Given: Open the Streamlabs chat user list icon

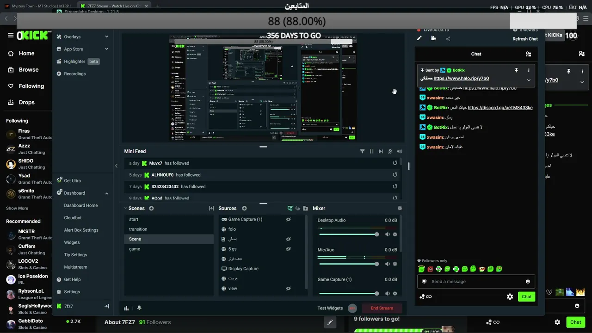Looking at the screenshot, I should pos(528,54).
